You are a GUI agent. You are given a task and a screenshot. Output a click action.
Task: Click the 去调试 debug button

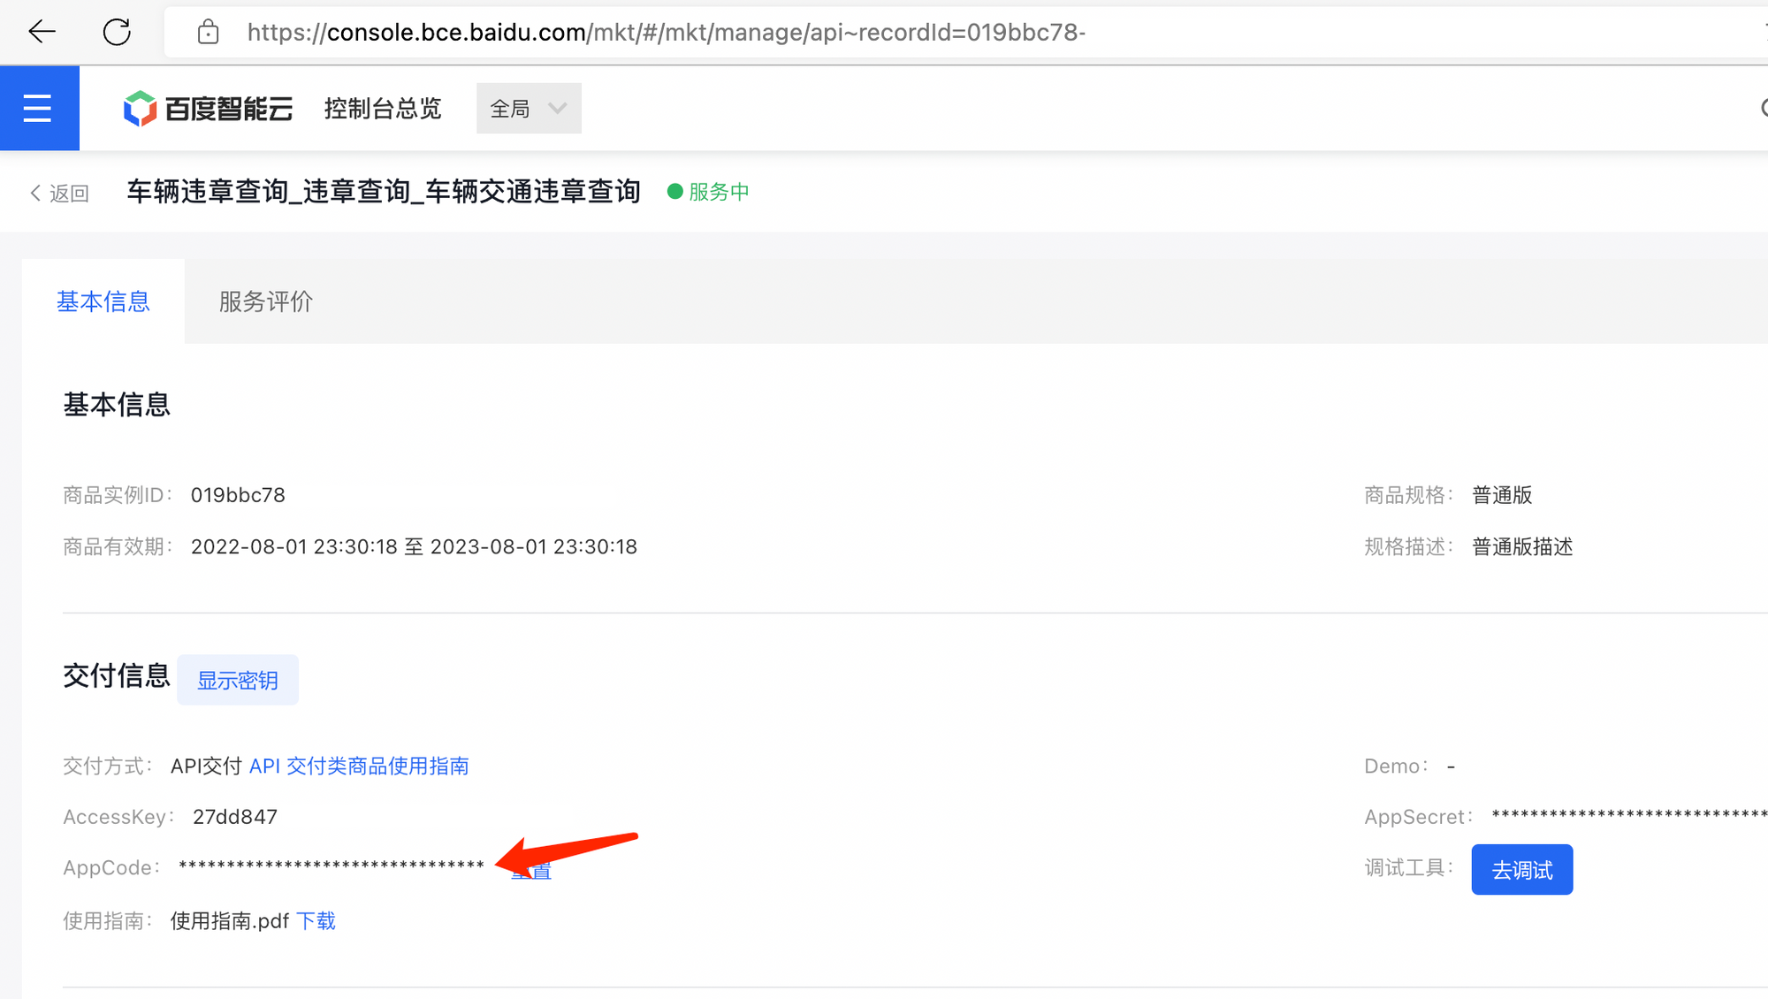tap(1521, 870)
